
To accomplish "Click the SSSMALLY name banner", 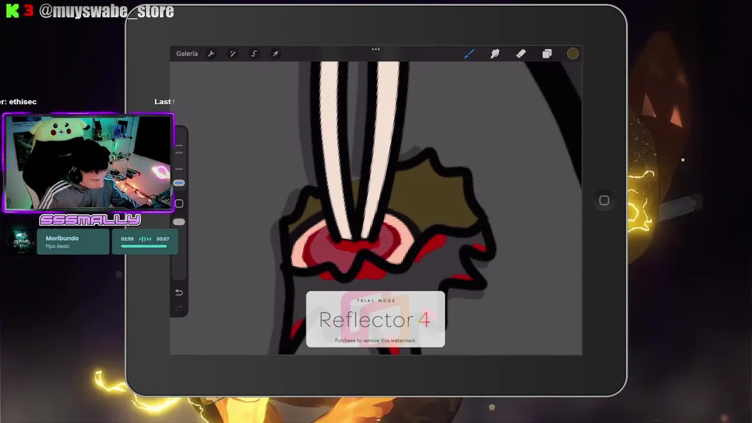I will coord(90,220).
